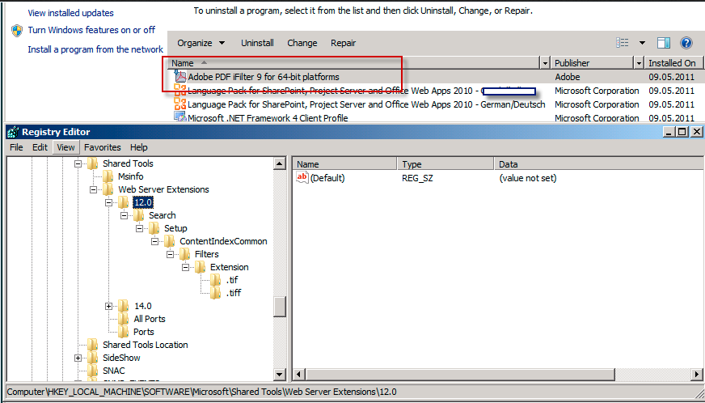This screenshot has width=705, height=403.
Task: Click the tree pane scroll up arrow
Action: click(280, 163)
